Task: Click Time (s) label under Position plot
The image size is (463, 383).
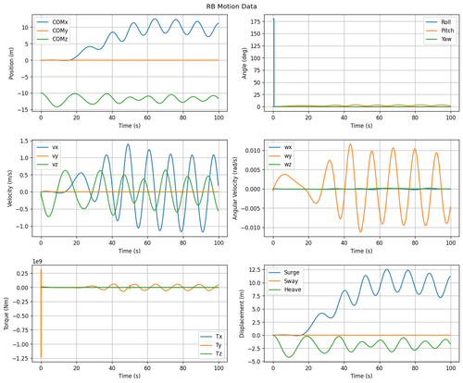Action: (x=130, y=126)
